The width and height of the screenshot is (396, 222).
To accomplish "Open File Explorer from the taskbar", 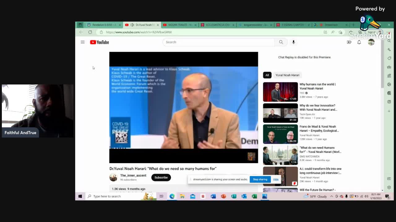I will (x=182, y=196).
